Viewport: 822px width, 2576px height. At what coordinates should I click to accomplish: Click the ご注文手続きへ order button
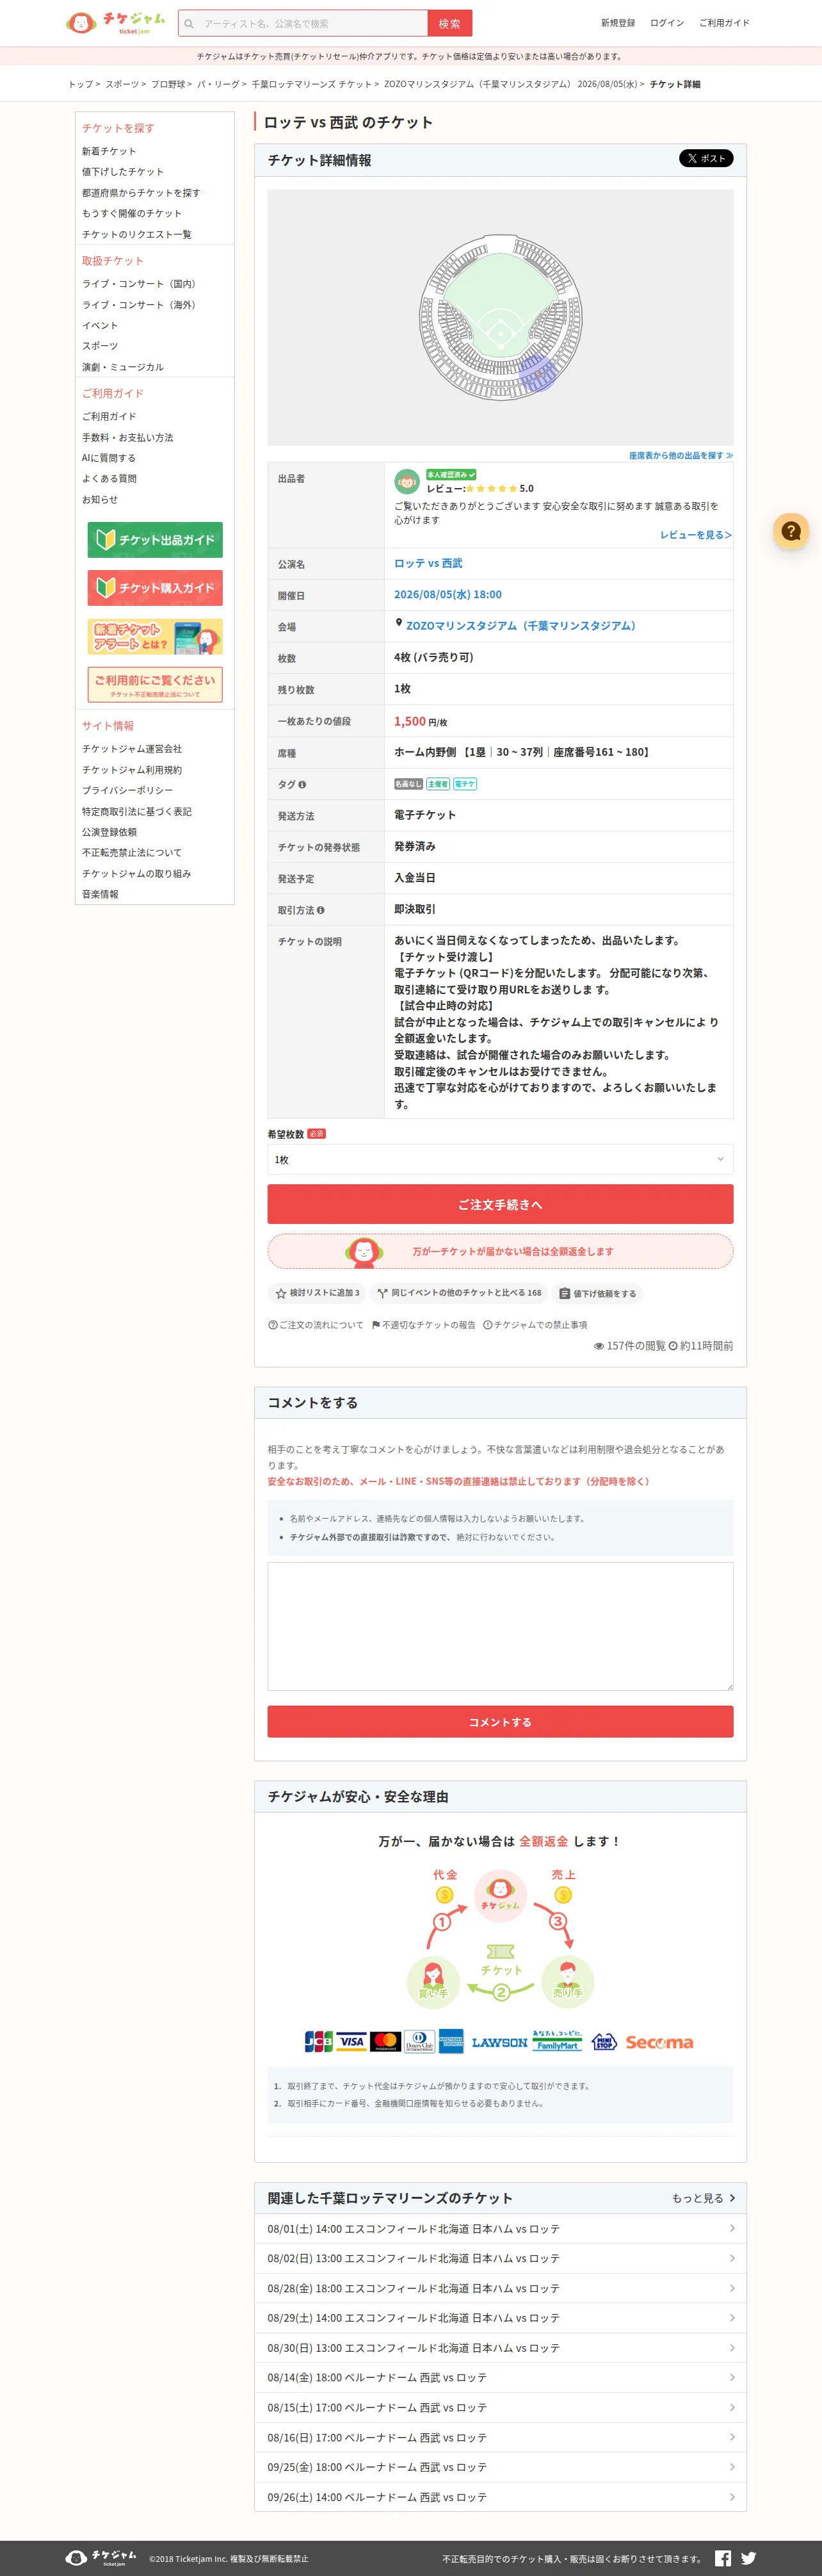click(500, 1204)
